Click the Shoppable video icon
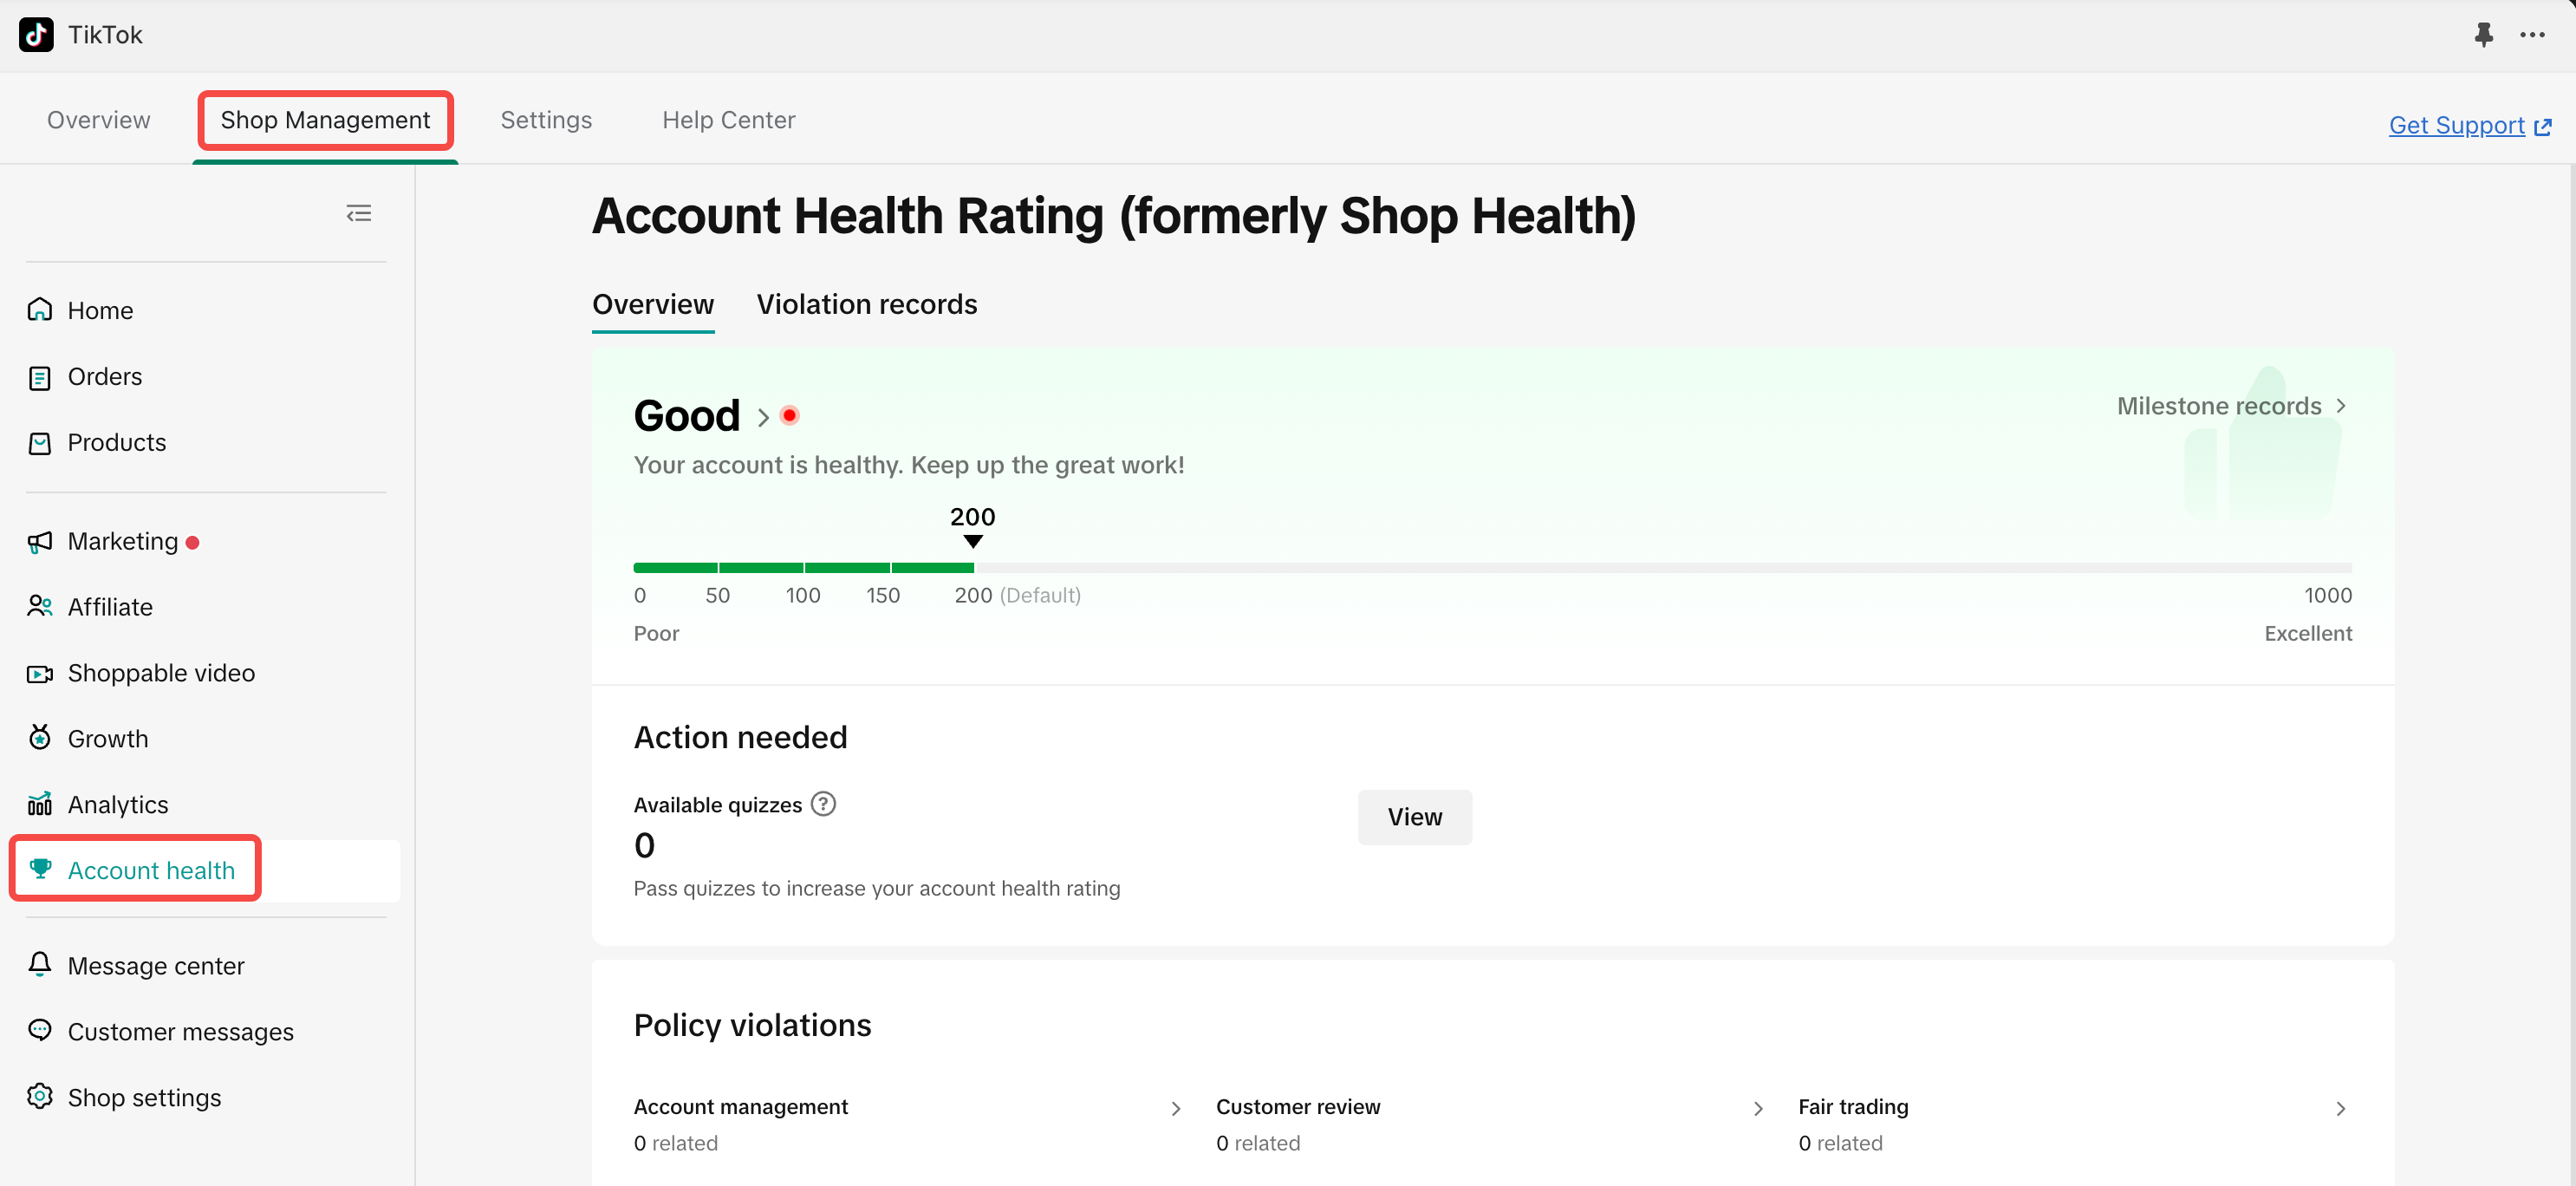The height and width of the screenshot is (1186, 2576). point(40,673)
